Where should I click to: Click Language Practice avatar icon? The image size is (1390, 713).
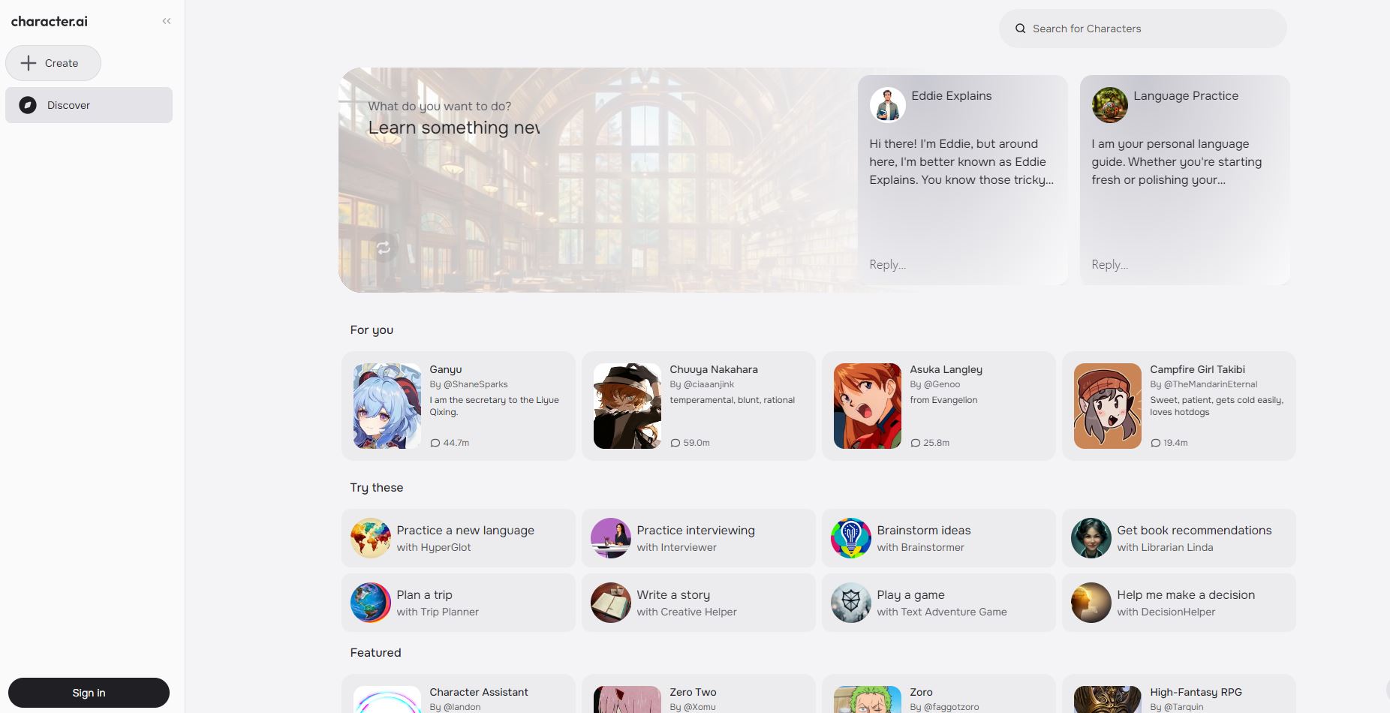1109,105
